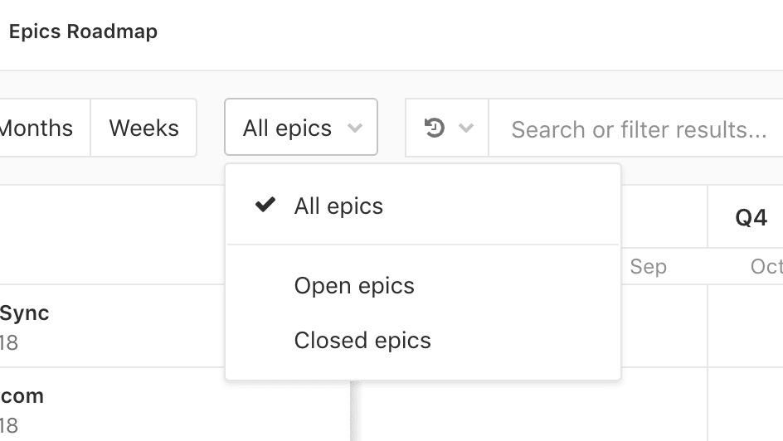Switch roadmap view to Weeks
The height and width of the screenshot is (441, 783).
click(143, 128)
